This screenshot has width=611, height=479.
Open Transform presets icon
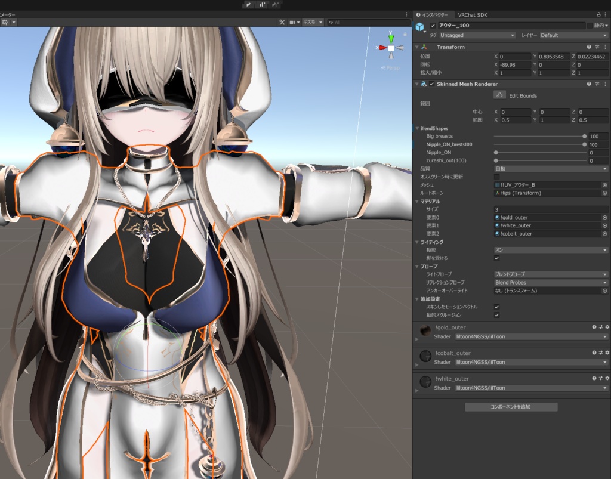[597, 47]
